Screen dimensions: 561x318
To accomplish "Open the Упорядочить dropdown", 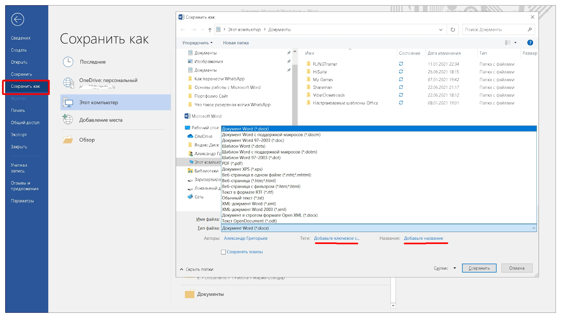I will tap(197, 43).
